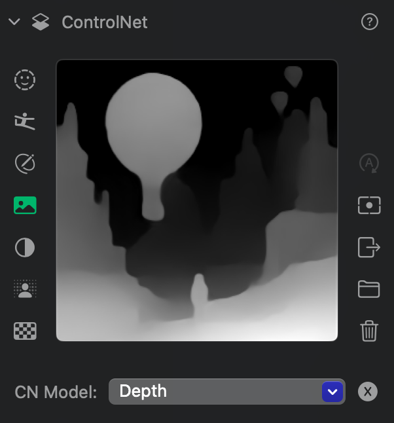
Task: Remove CN model with X button
Action: tap(368, 392)
